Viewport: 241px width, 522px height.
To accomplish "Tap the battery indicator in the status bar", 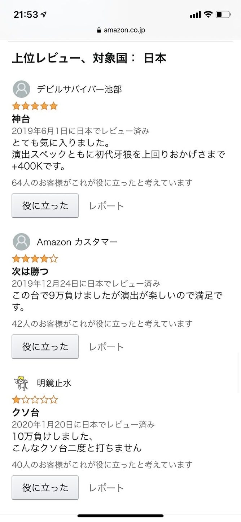I will 223,14.
